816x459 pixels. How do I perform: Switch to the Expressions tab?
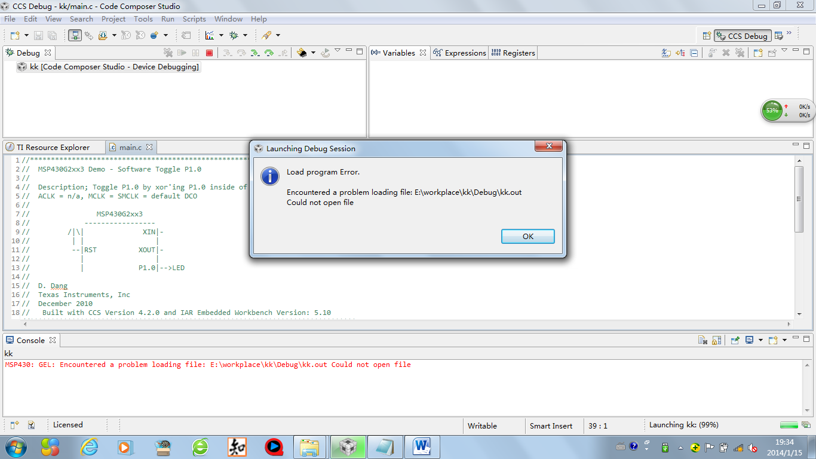coord(459,53)
